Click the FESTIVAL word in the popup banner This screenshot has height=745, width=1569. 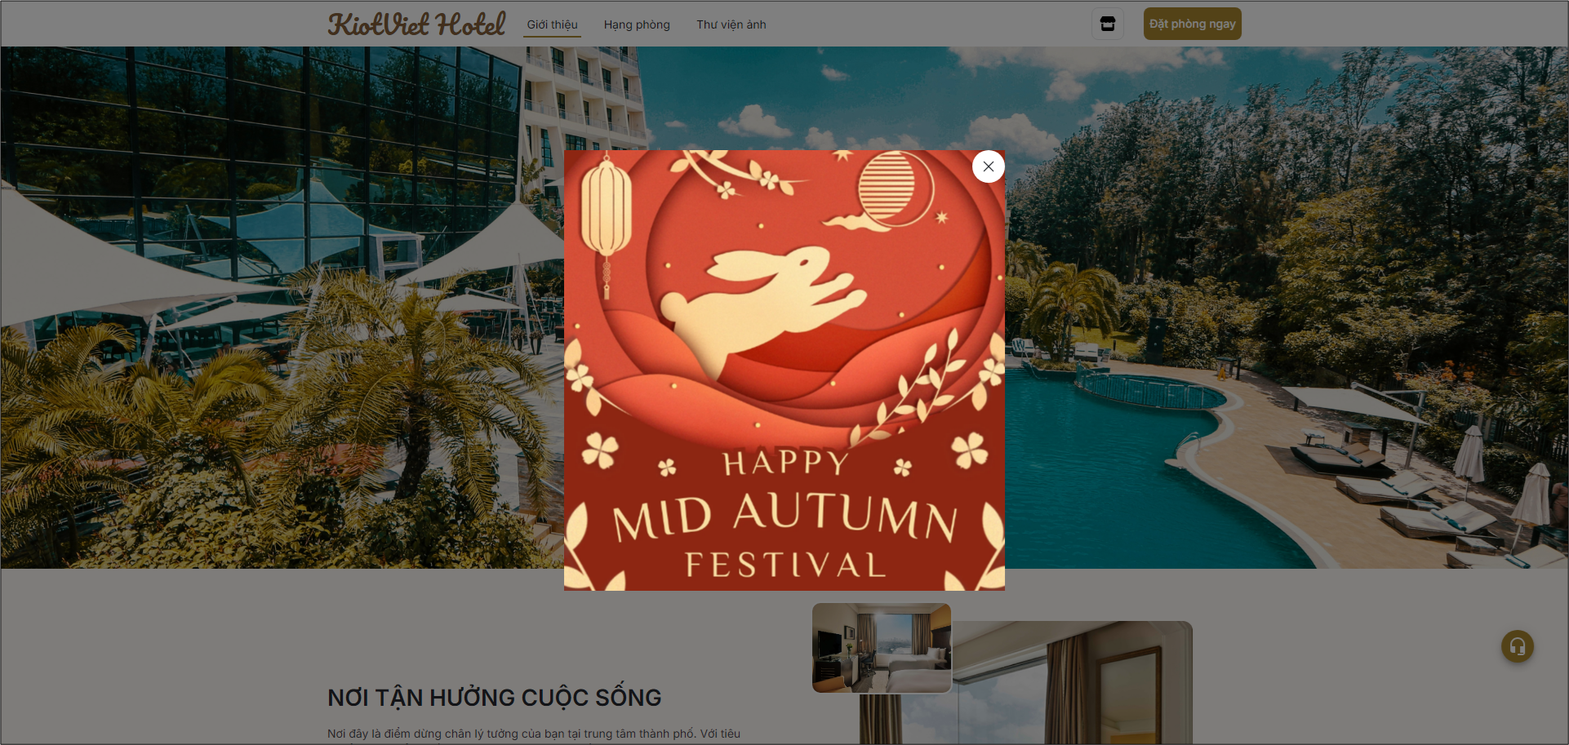[785, 565]
